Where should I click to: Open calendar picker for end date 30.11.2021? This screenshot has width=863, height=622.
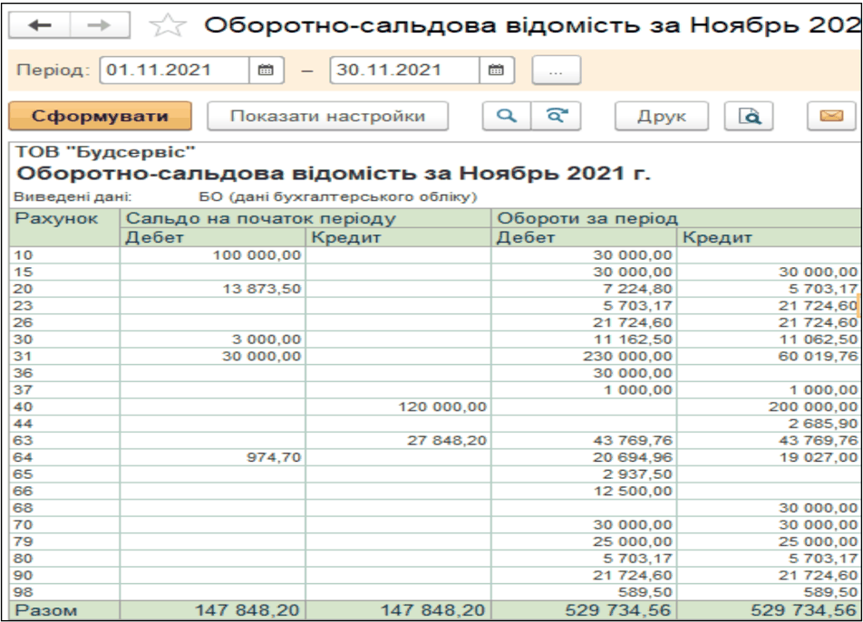[497, 71]
